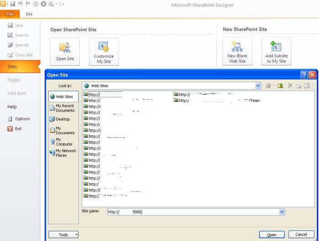
Task: Click Add Subsite to My Site tile
Action: [277, 51]
